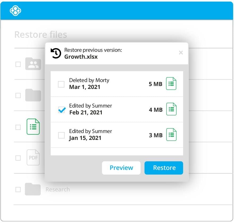This screenshot has height=223, width=234.
Task: Click the PDF file icon in the background list
Action: coord(33,158)
